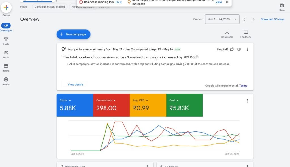Image resolution: width=290 pixels, height=167 pixels.
Task: Change the Cost metric dropdown
Action: pyautogui.click(x=174, y=100)
